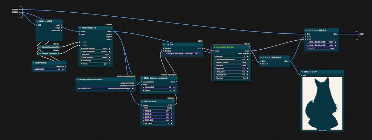Collapse the SEGM Detector (combined) node dot
This screenshot has width=372, height=140.
142,78
